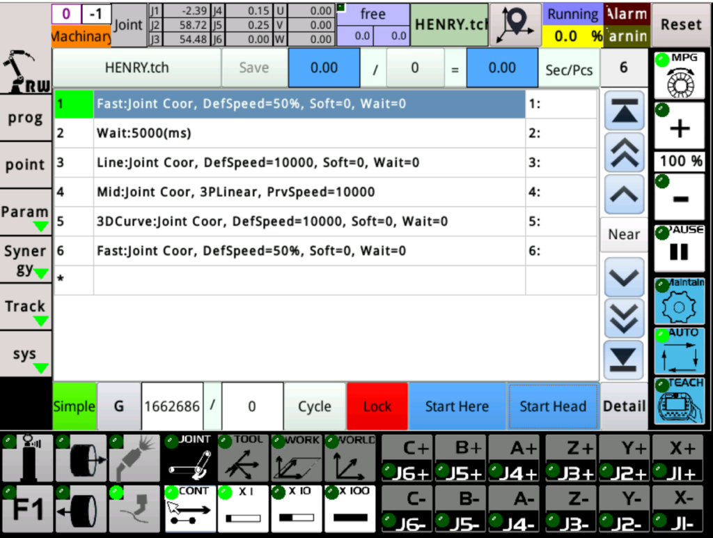Image resolution: width=713 pixels, height=538 pixels.
Task: Toggle AUTO run mode
Action: [680, 351]
